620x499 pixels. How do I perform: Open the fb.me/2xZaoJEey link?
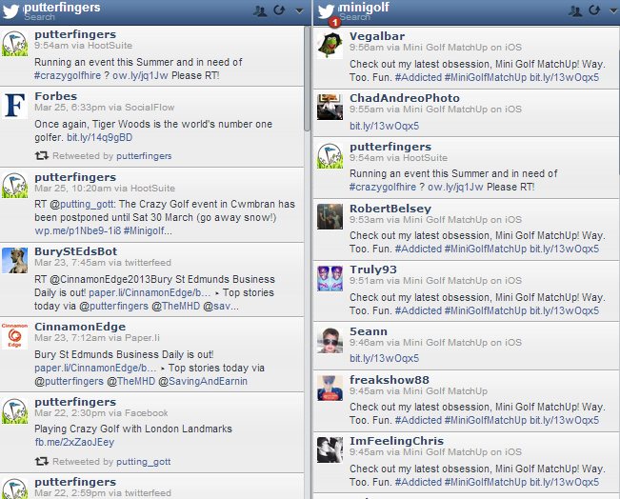[73, 442]
